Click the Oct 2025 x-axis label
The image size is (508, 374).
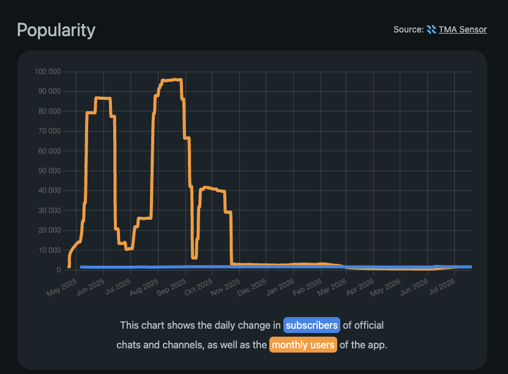tap(198, 287)
